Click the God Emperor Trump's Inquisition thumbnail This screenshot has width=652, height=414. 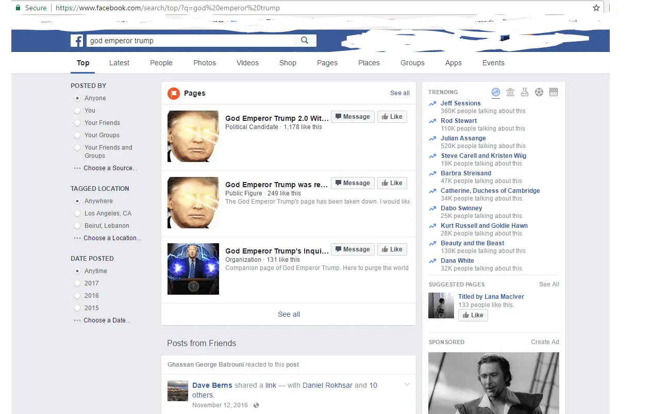[193, 269]
